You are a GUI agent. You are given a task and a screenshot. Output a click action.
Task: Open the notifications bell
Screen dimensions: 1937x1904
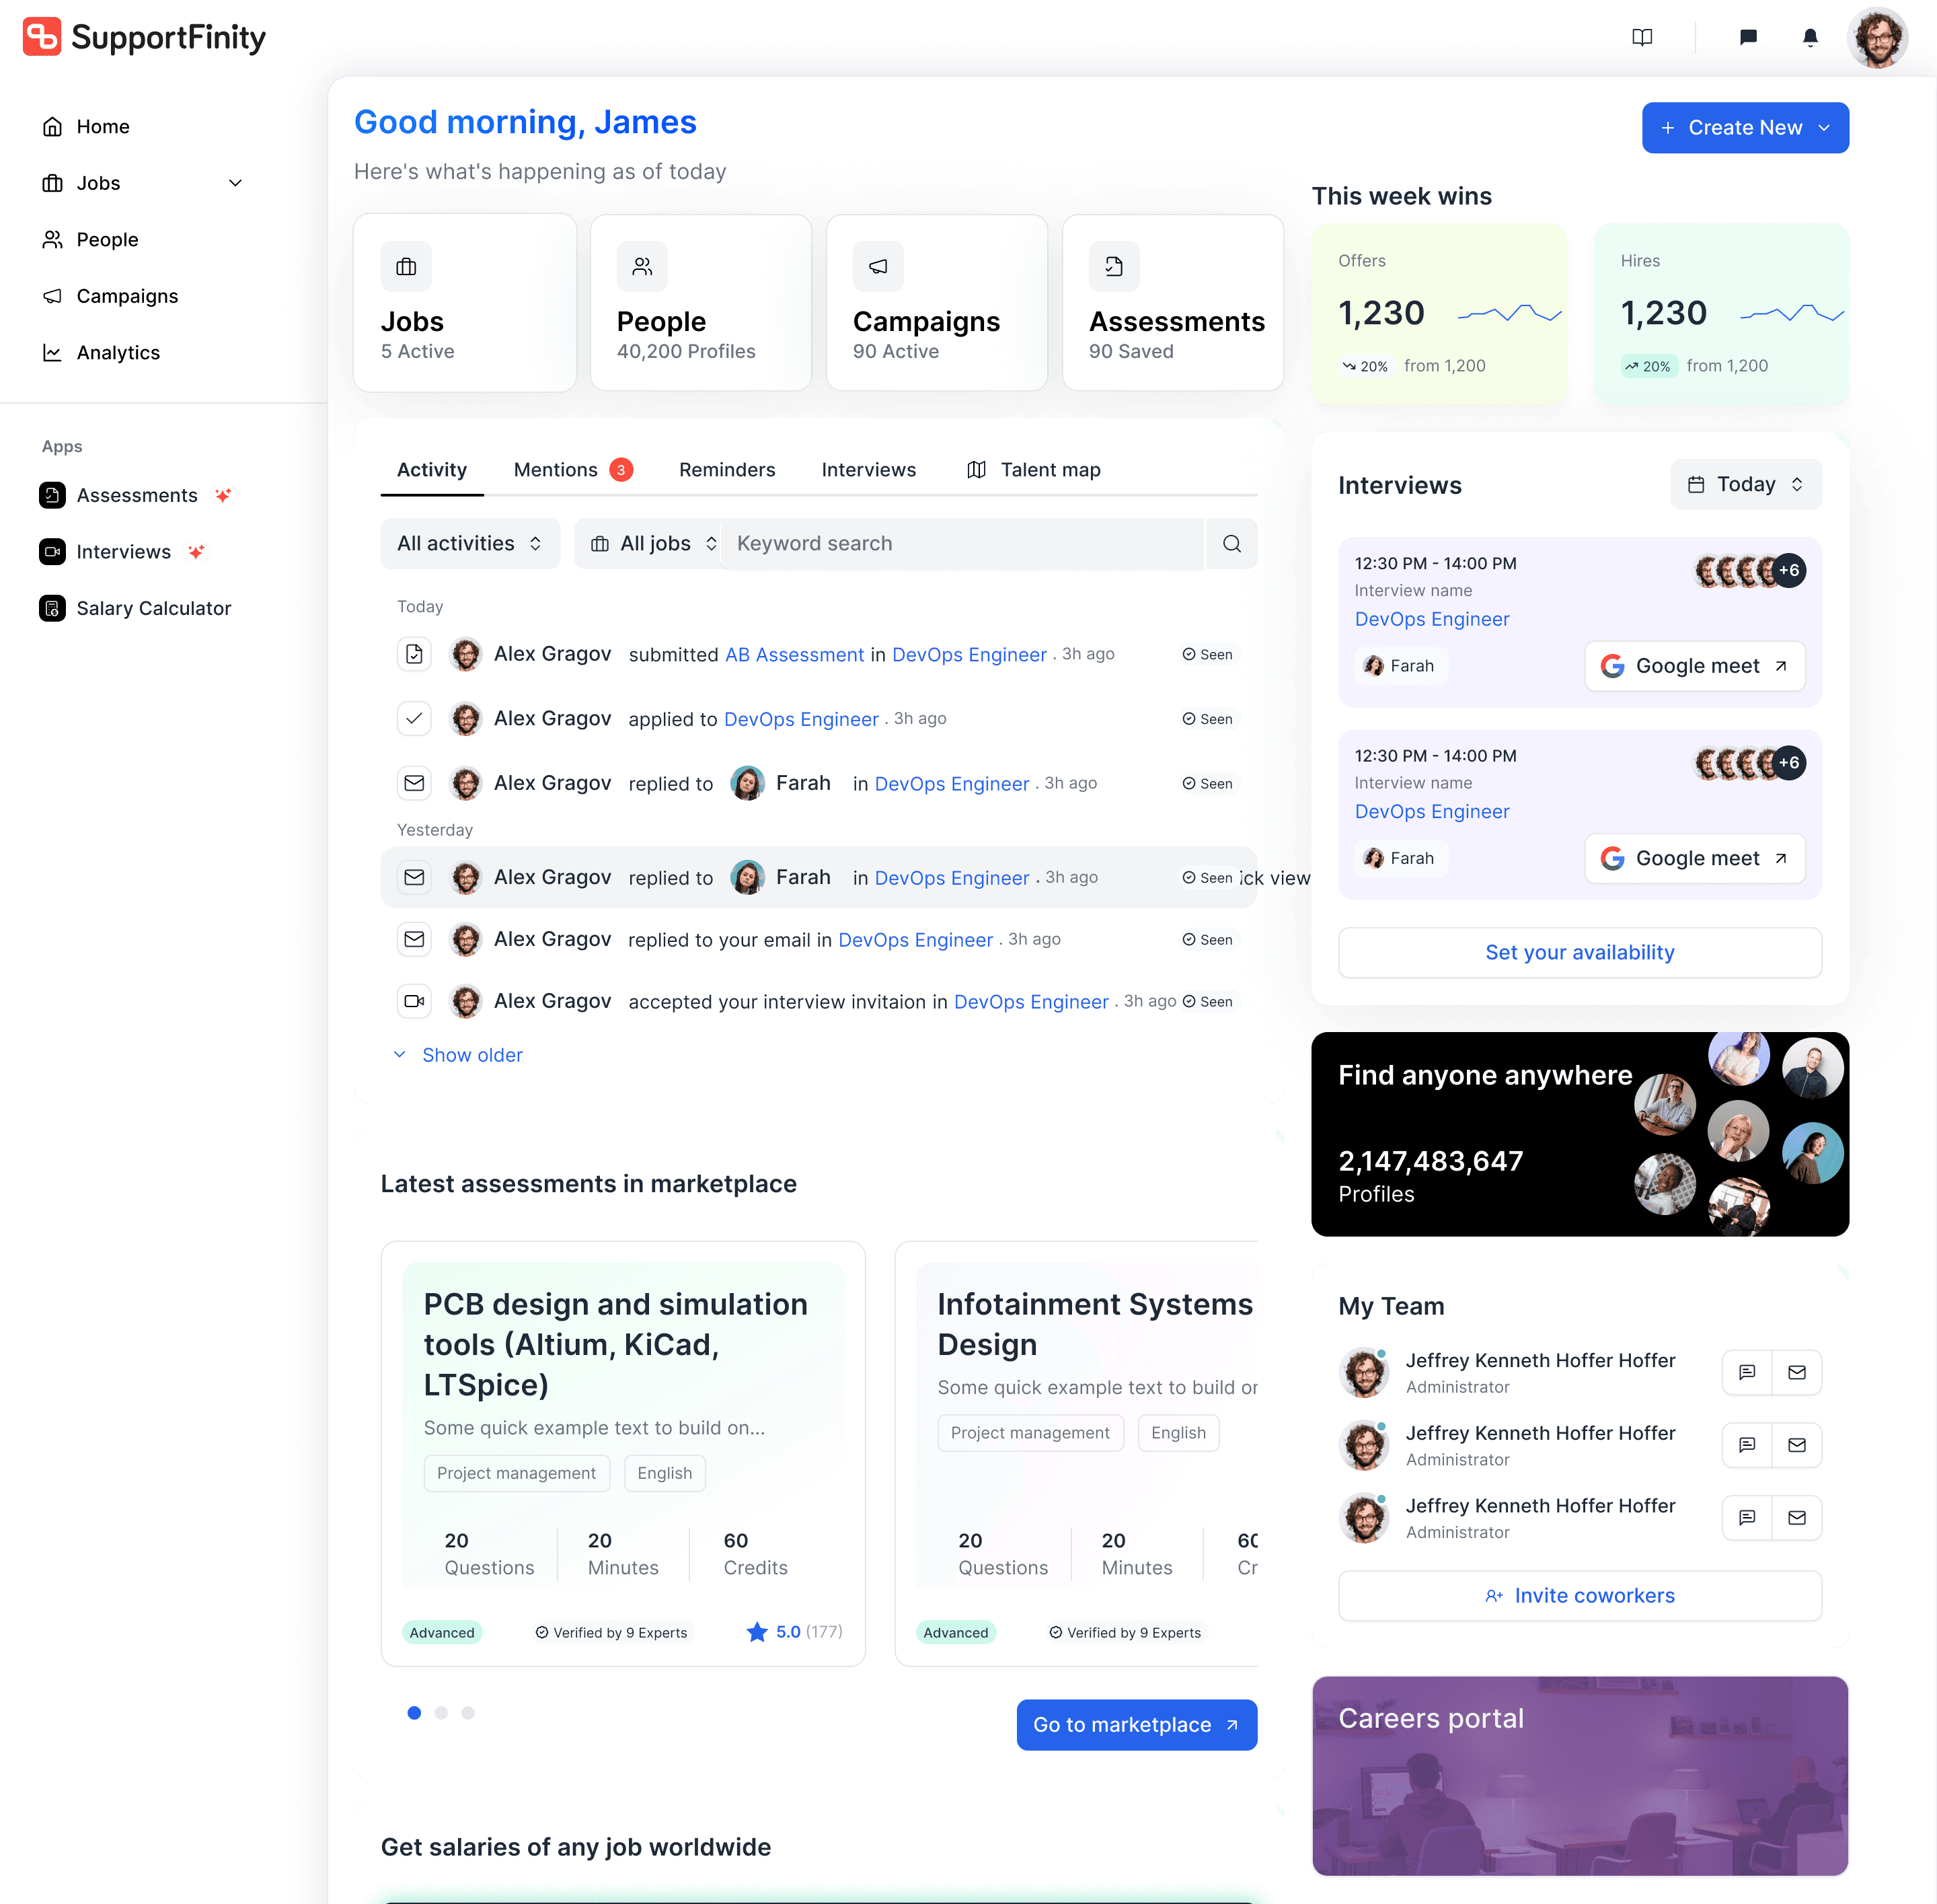1809,37
